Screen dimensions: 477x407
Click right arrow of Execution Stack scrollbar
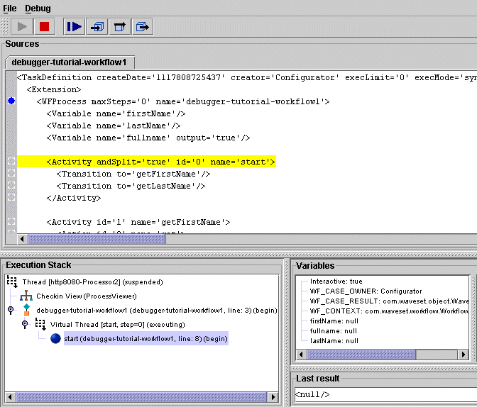(x=273, y=396)
